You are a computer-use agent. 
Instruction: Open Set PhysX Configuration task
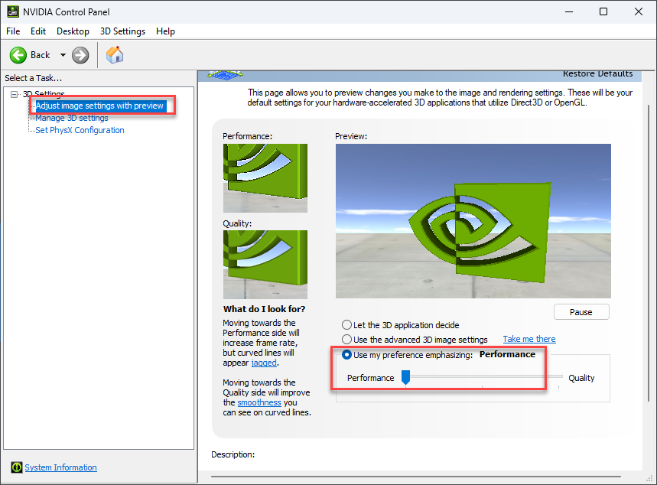click(80, 130)
